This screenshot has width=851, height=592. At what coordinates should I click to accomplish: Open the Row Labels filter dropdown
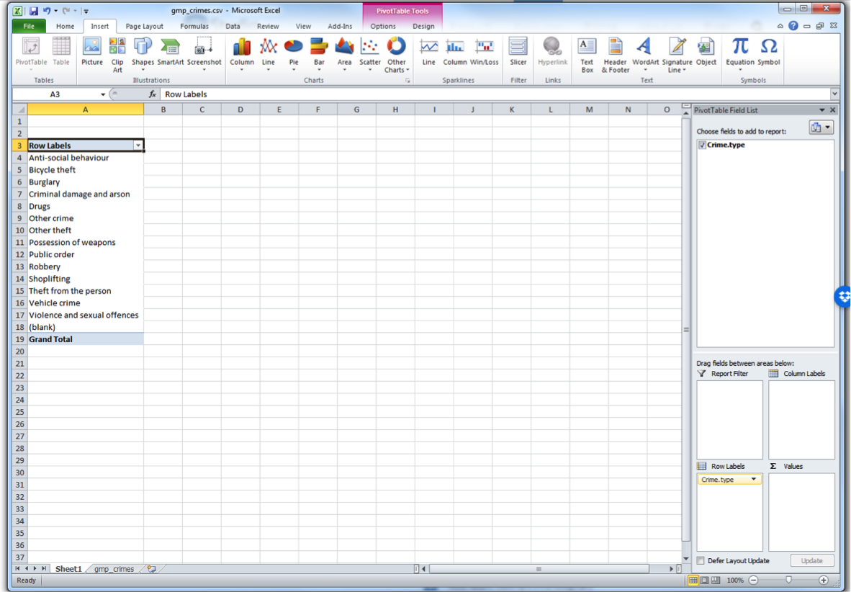point(138,145)
